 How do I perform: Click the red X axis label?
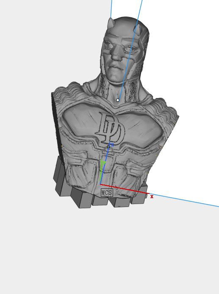152,196
